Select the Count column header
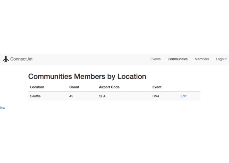The image size is (229, 163). (x=74, y=87)
